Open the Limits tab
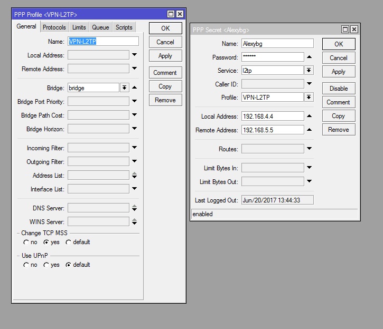The width and height of the screenshot is (383, 329). coord(79,27)
